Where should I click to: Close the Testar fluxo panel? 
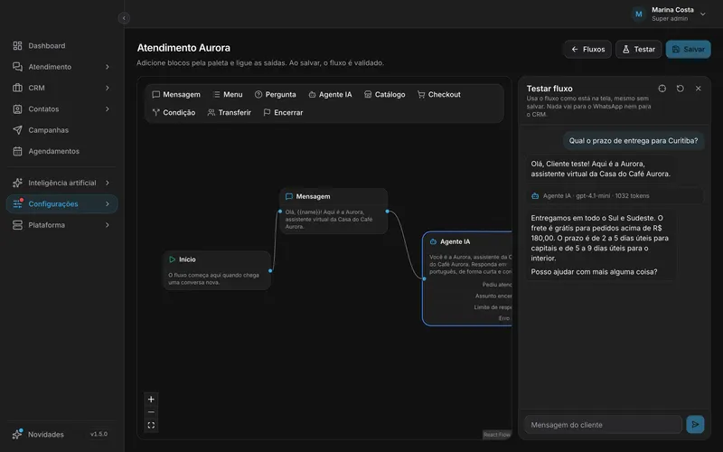pos(698,89)
